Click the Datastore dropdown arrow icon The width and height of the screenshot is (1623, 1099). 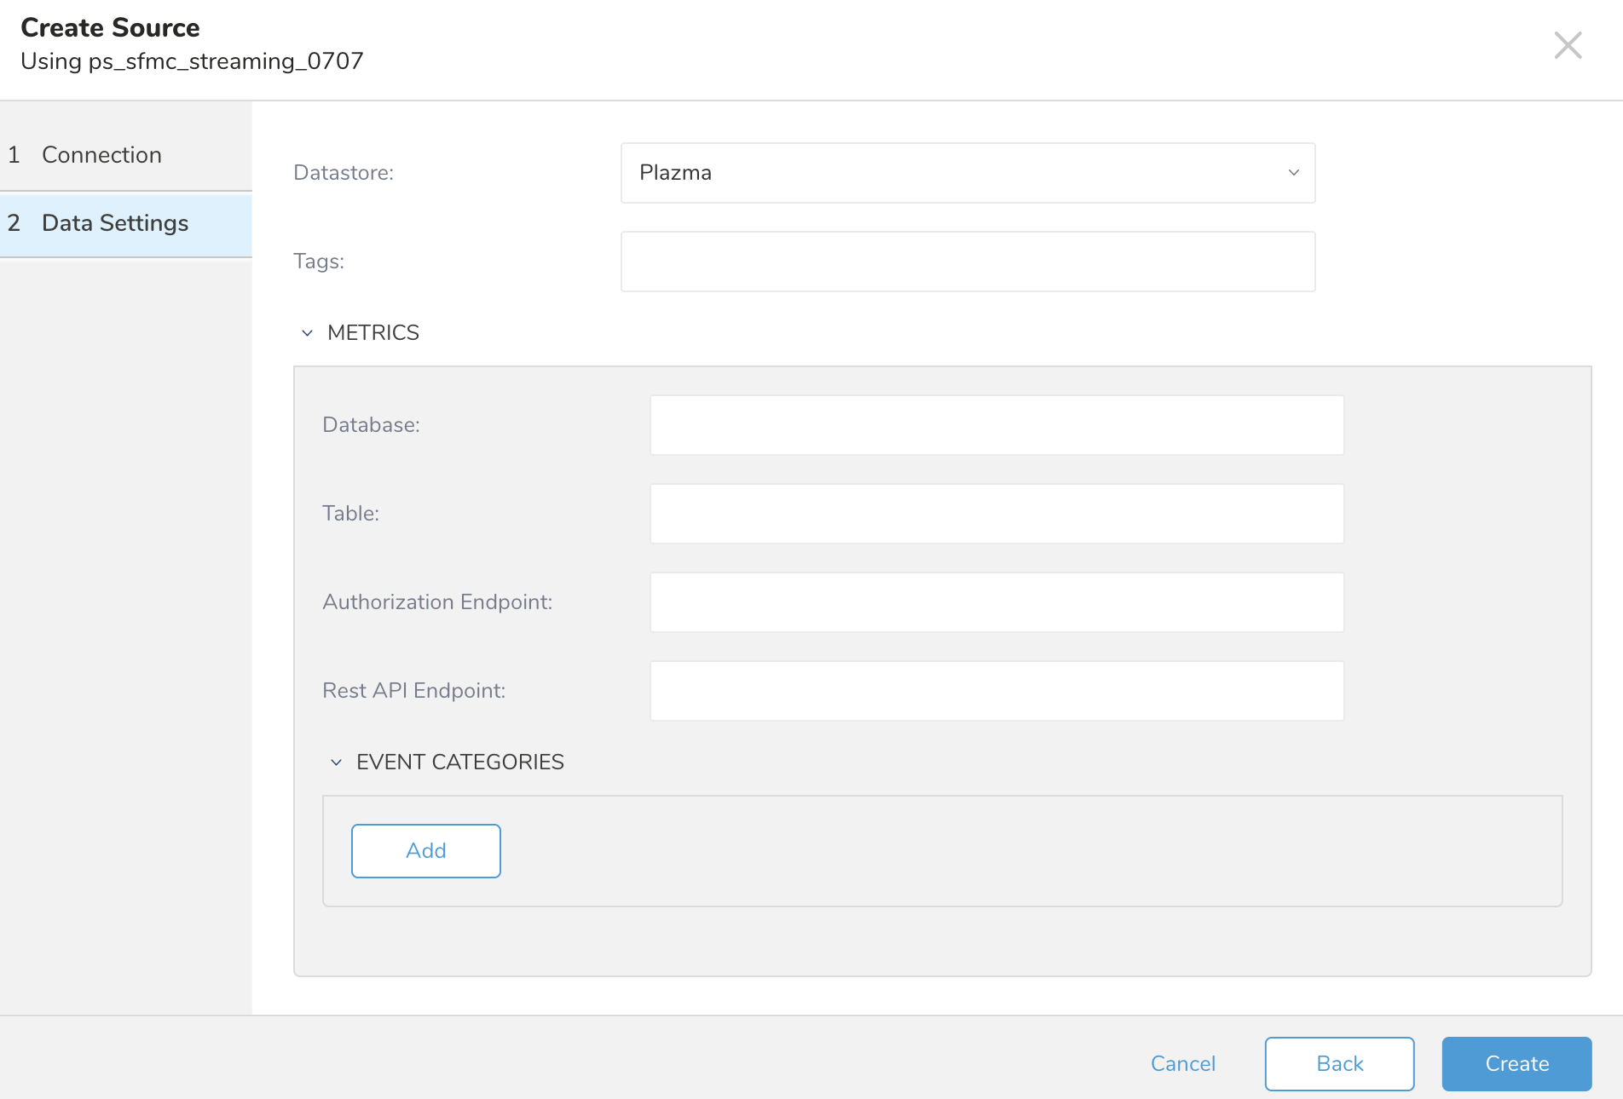click(x=1293, y=173)
